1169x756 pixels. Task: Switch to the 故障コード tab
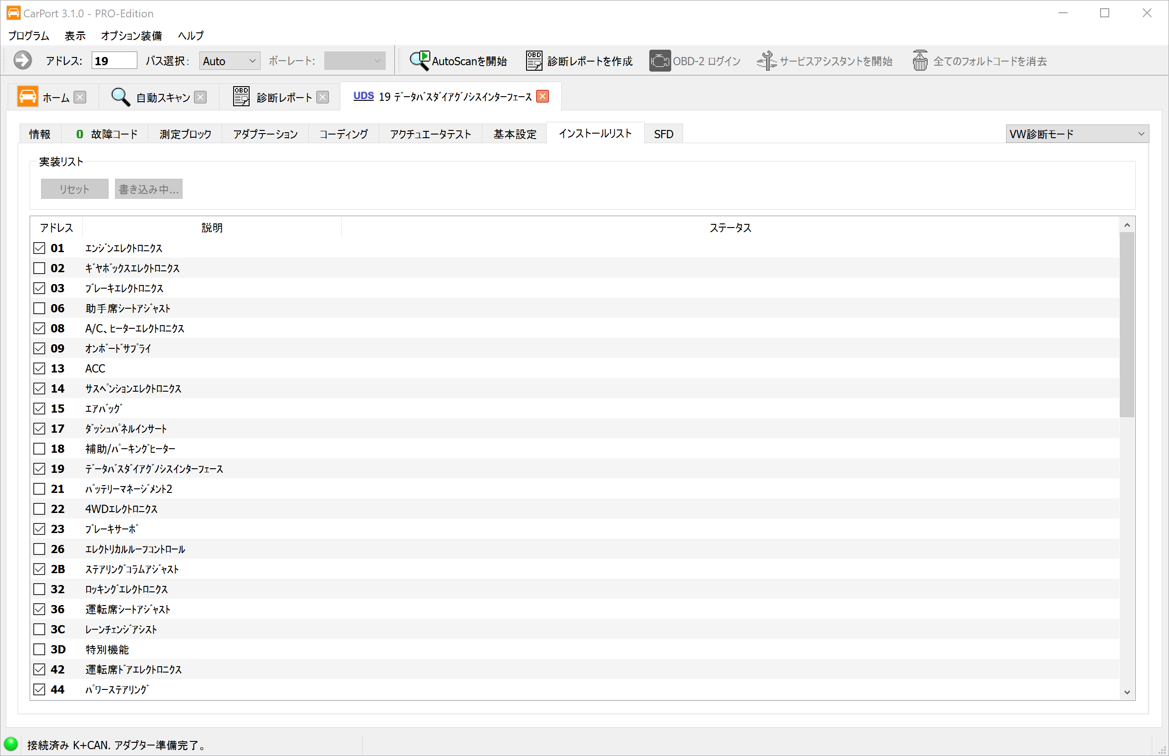pyautogui.click(x=106, y=134)
